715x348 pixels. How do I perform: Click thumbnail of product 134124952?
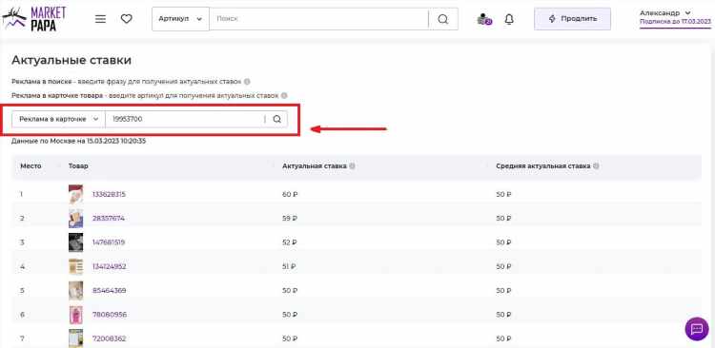tap(75, 266)
